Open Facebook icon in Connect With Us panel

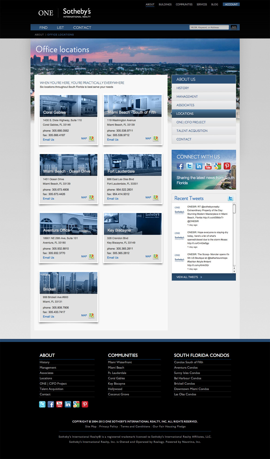point(180,166)
